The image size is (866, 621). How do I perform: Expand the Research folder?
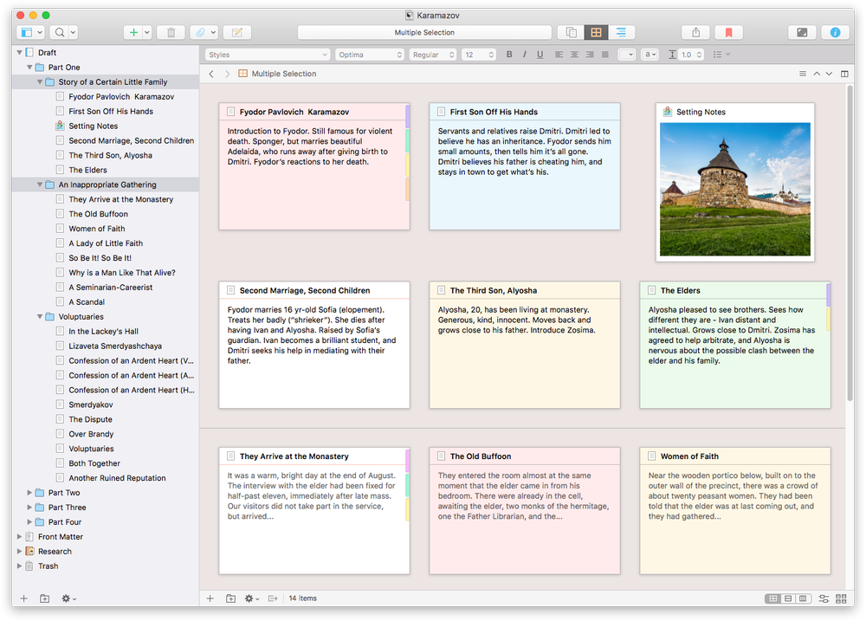(19, 552)
